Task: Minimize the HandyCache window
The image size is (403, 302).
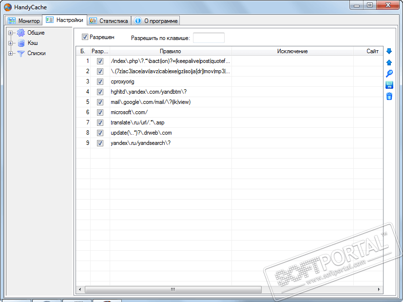Action: (357, 5)
